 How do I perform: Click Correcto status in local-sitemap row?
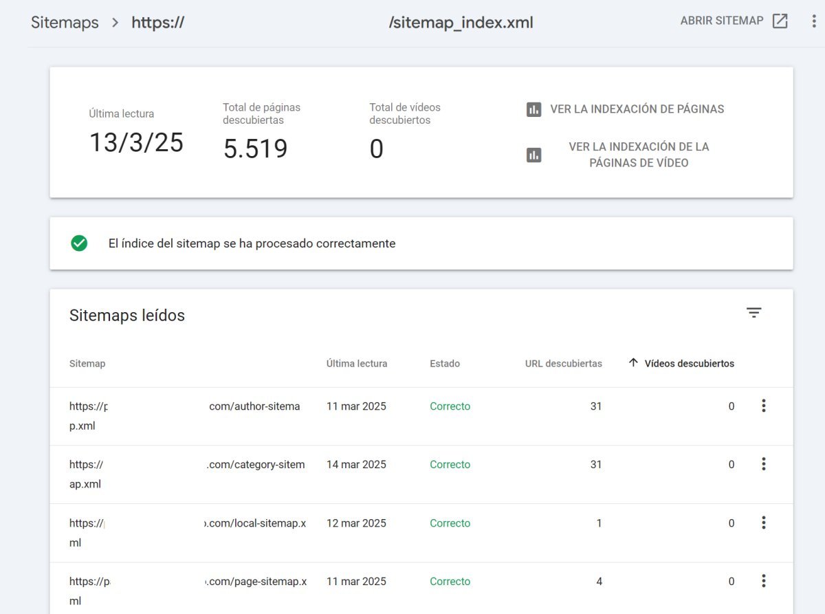tap(450, 523)
